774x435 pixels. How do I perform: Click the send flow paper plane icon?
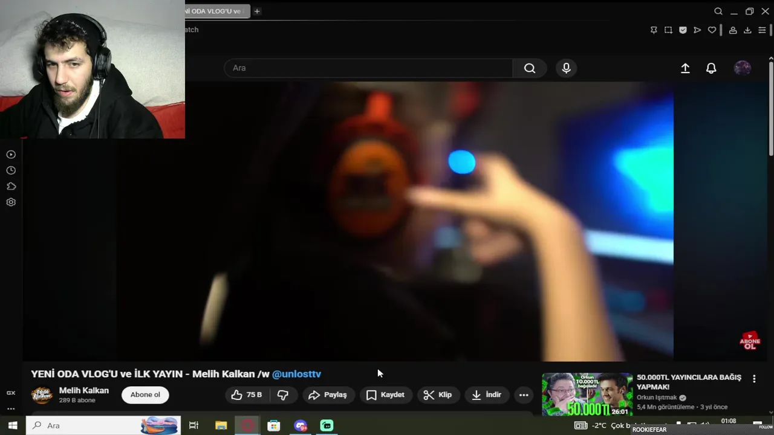(x=697, y=30)
